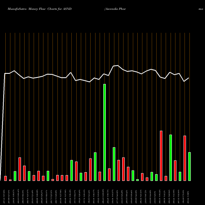The image size is (205, 205).
Task: Click the short red bar between the two tallest green bars
Action: tap(109, 175)
